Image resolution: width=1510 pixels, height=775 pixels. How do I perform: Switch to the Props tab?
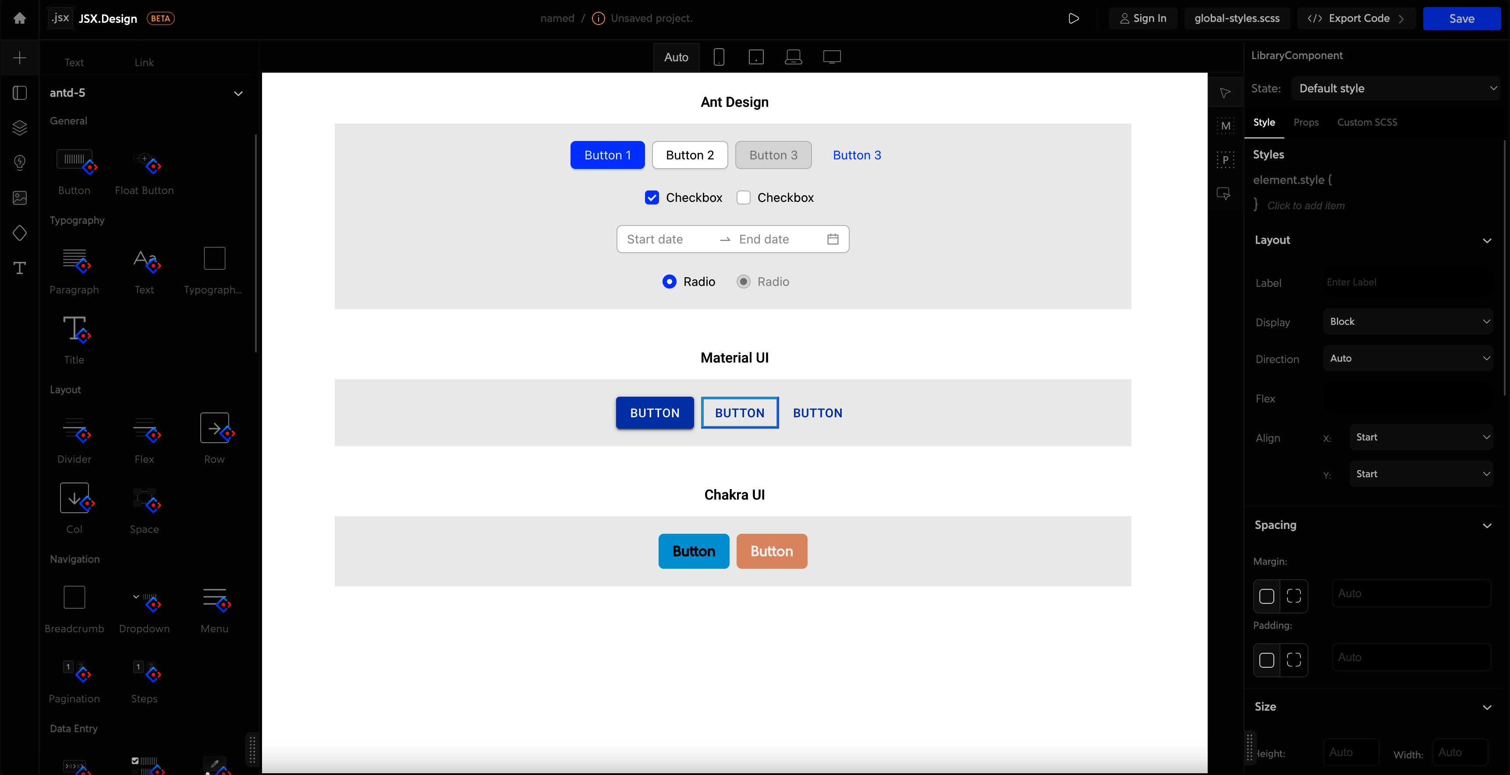[x=1305, y=123]
